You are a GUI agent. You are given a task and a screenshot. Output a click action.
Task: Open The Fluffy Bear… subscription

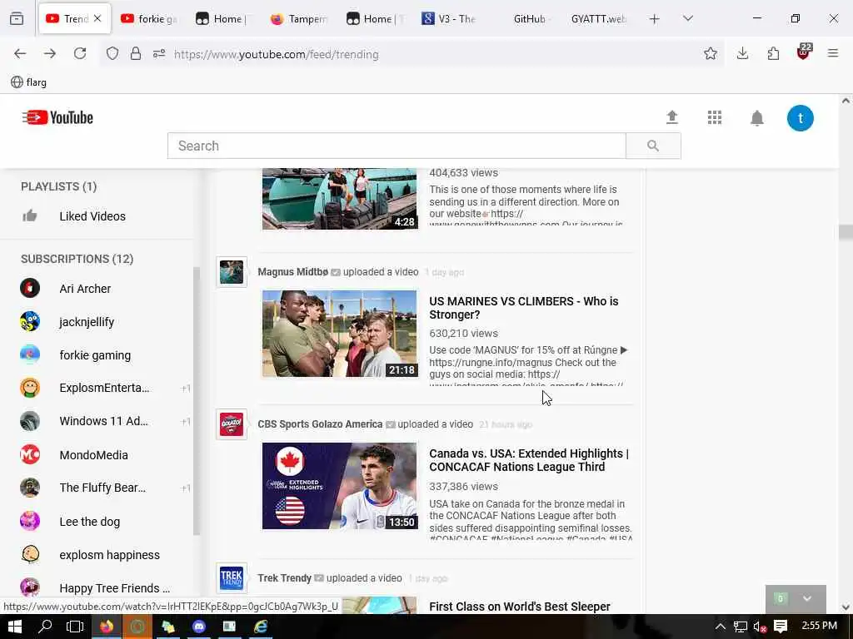[x=102, y=488]
